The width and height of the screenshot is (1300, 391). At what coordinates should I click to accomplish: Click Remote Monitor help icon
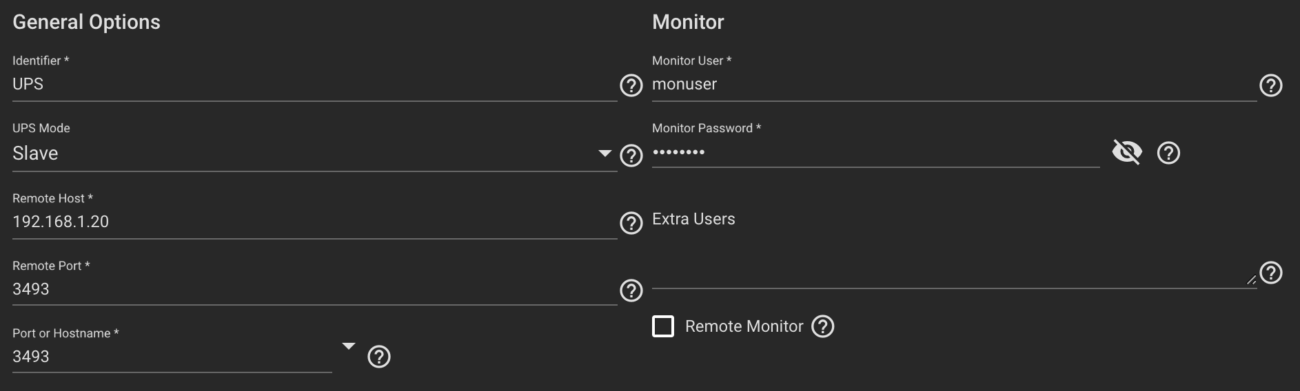822,326
